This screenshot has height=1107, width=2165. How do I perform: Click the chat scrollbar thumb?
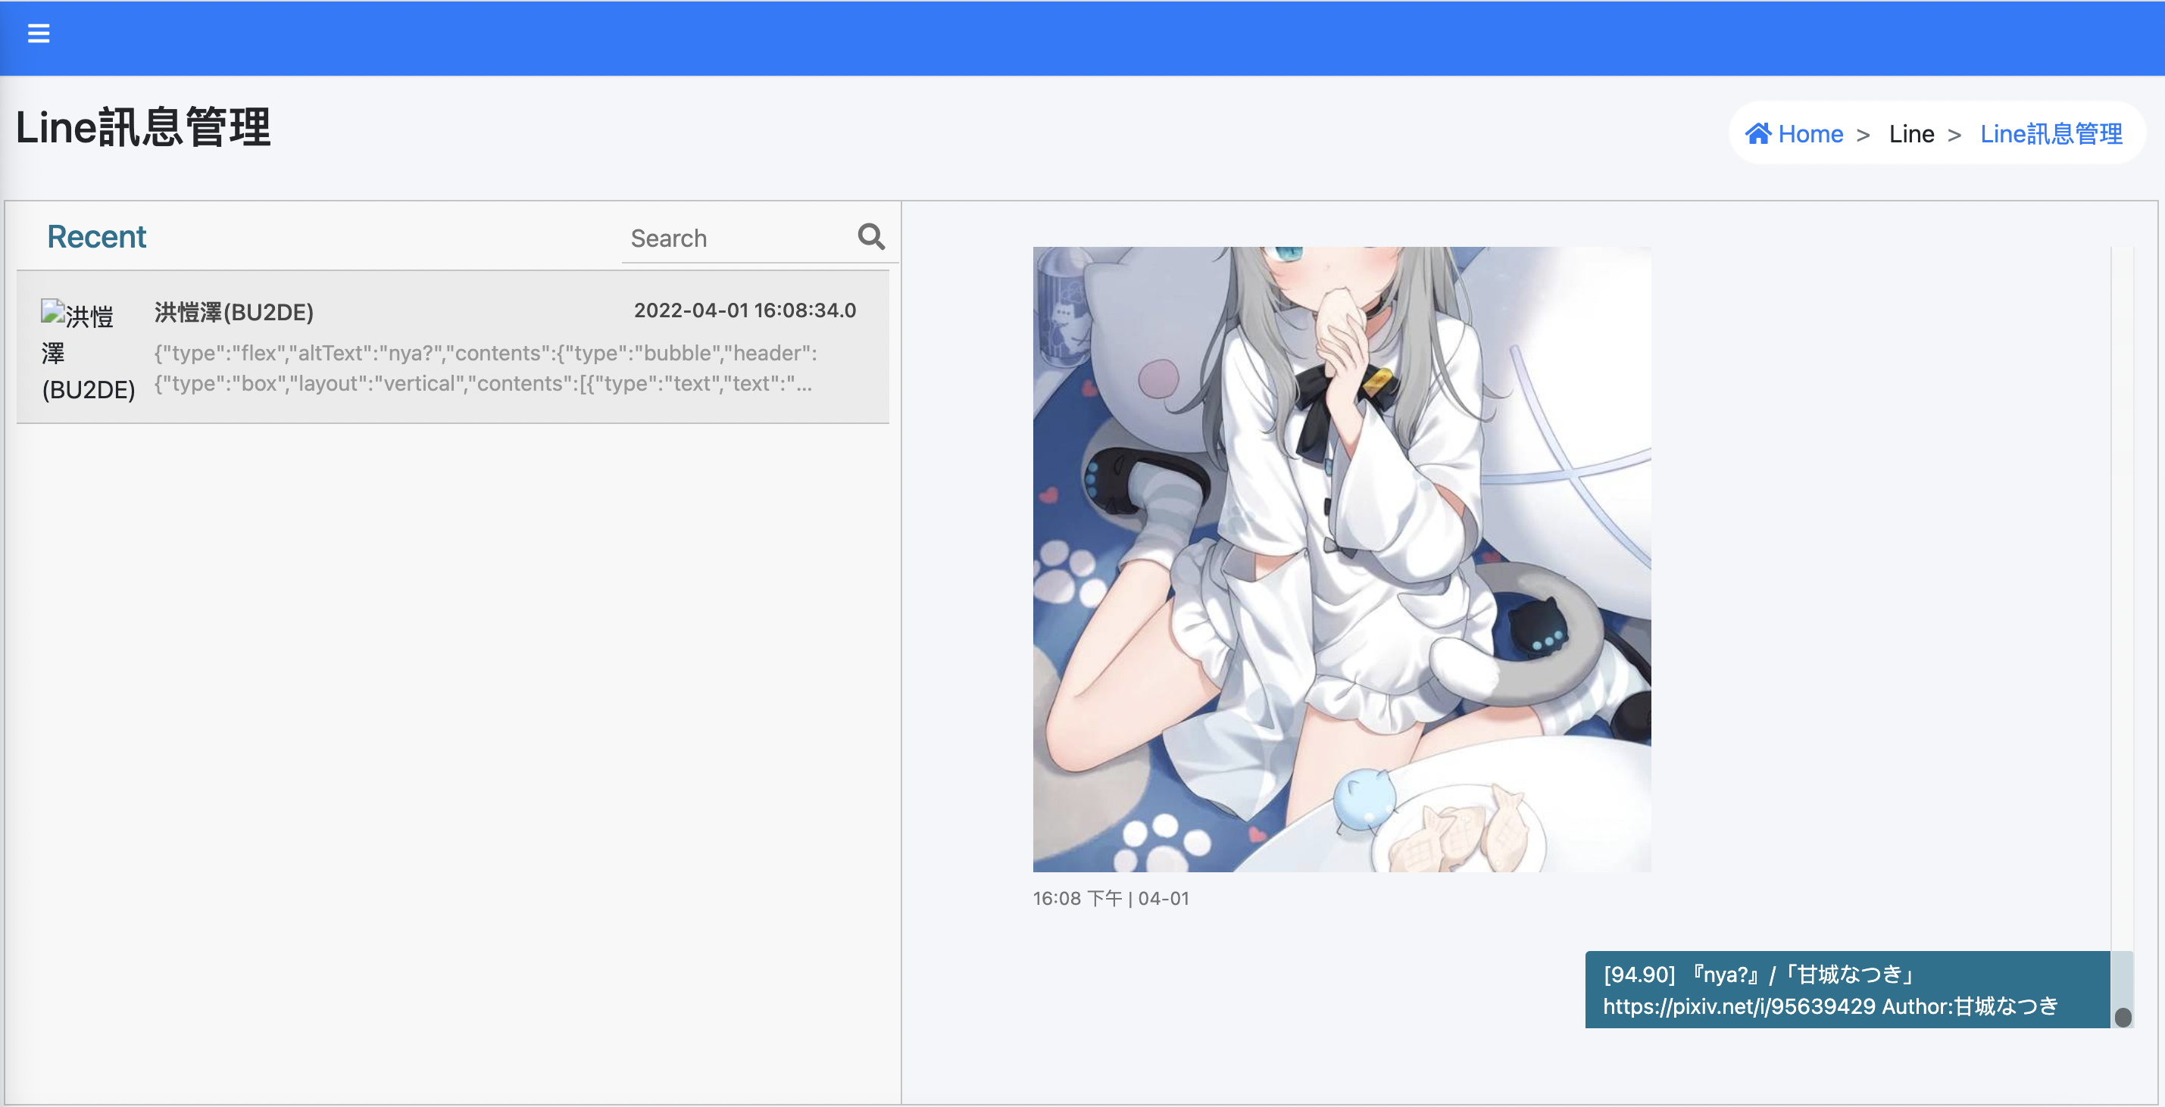(2123, 1017)
